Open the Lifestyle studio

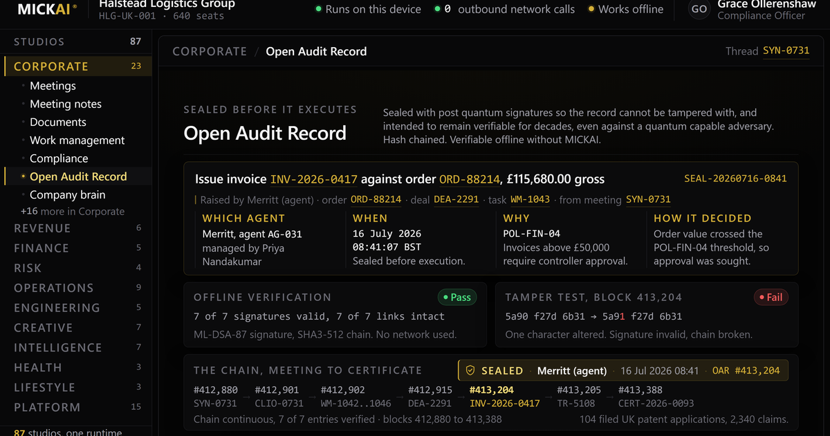(x=76, y=388)
